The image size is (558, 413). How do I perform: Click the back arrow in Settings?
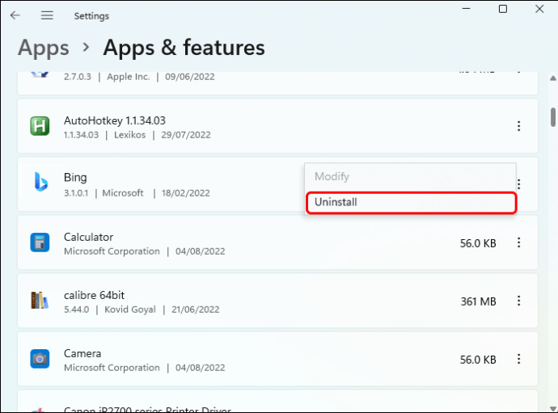tap(15, 15)
